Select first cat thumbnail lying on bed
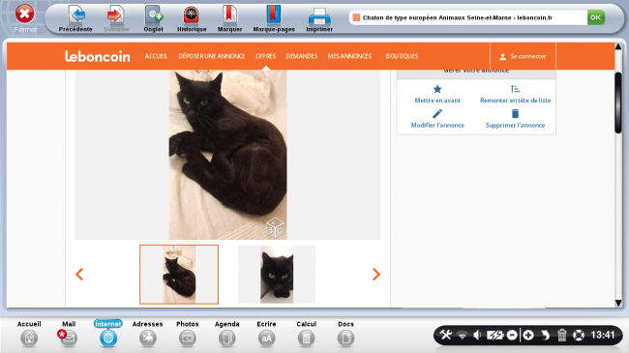 (x=179, y=275)
